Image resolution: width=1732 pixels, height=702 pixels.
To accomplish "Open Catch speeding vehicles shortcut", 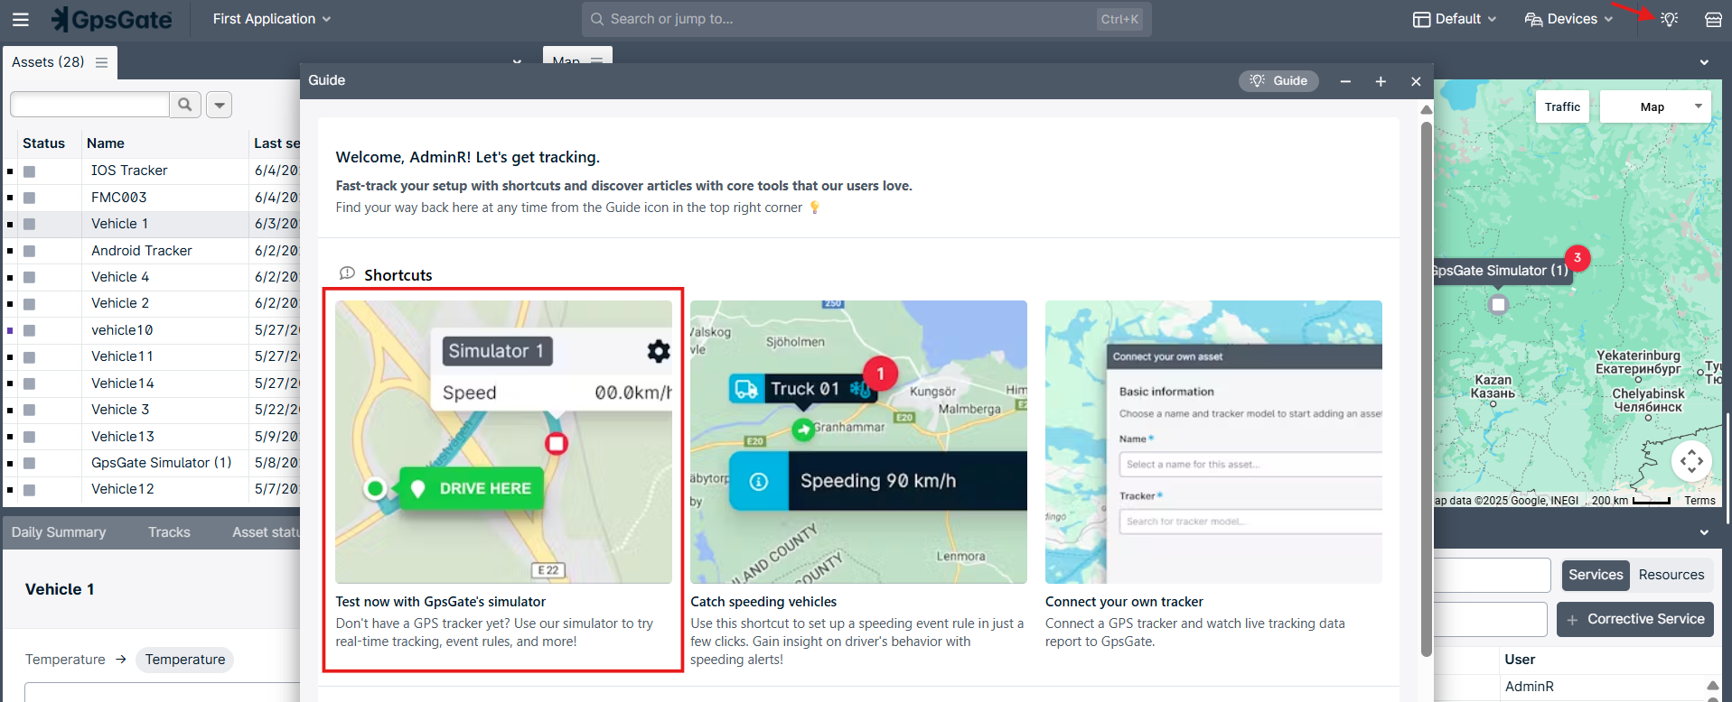I will [858, 484].
